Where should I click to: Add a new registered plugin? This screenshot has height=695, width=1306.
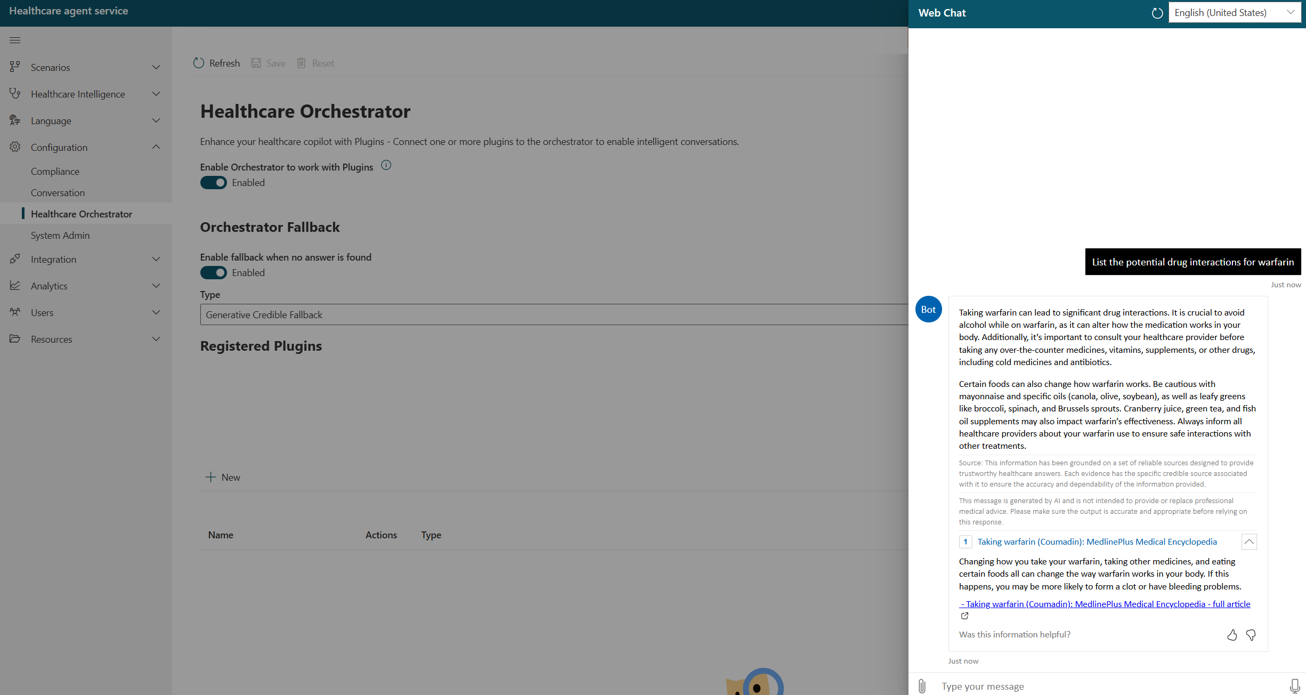point(223,477)
